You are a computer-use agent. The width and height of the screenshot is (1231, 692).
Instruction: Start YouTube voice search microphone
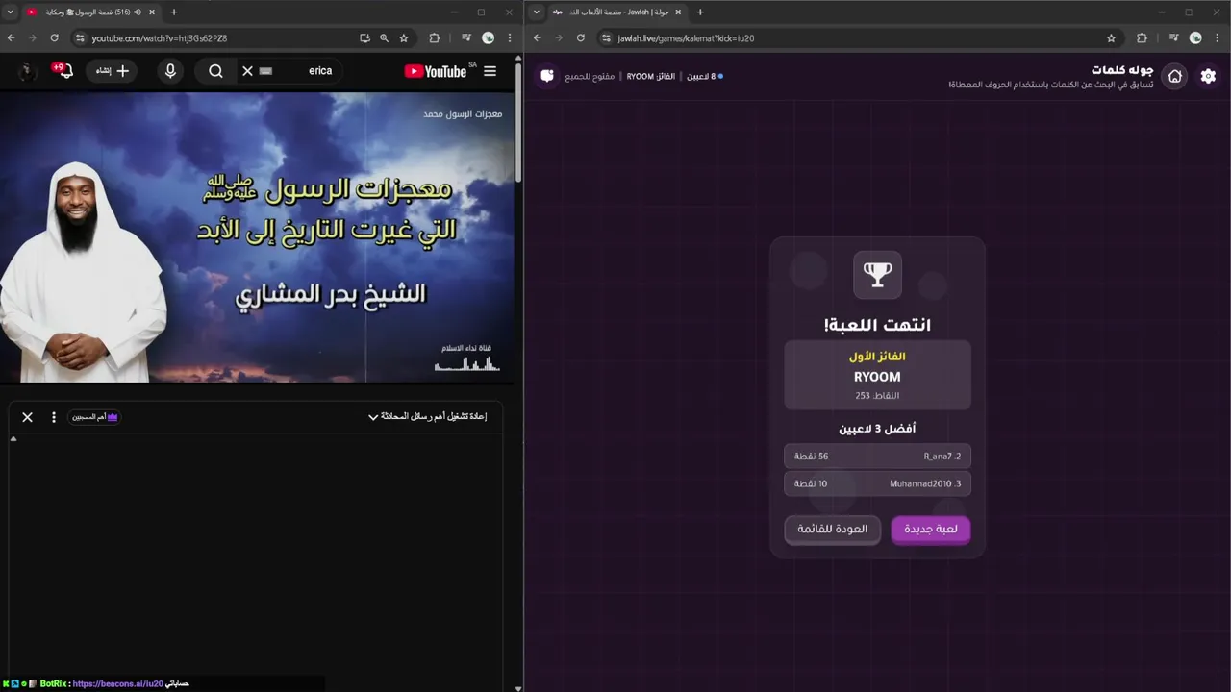170,71
